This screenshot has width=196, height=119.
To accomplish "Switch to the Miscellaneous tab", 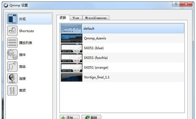I will pos(96,18).
